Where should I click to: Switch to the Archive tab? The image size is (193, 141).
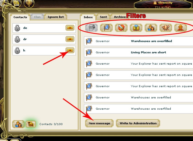pyautogui.click(x=120, y=17)
